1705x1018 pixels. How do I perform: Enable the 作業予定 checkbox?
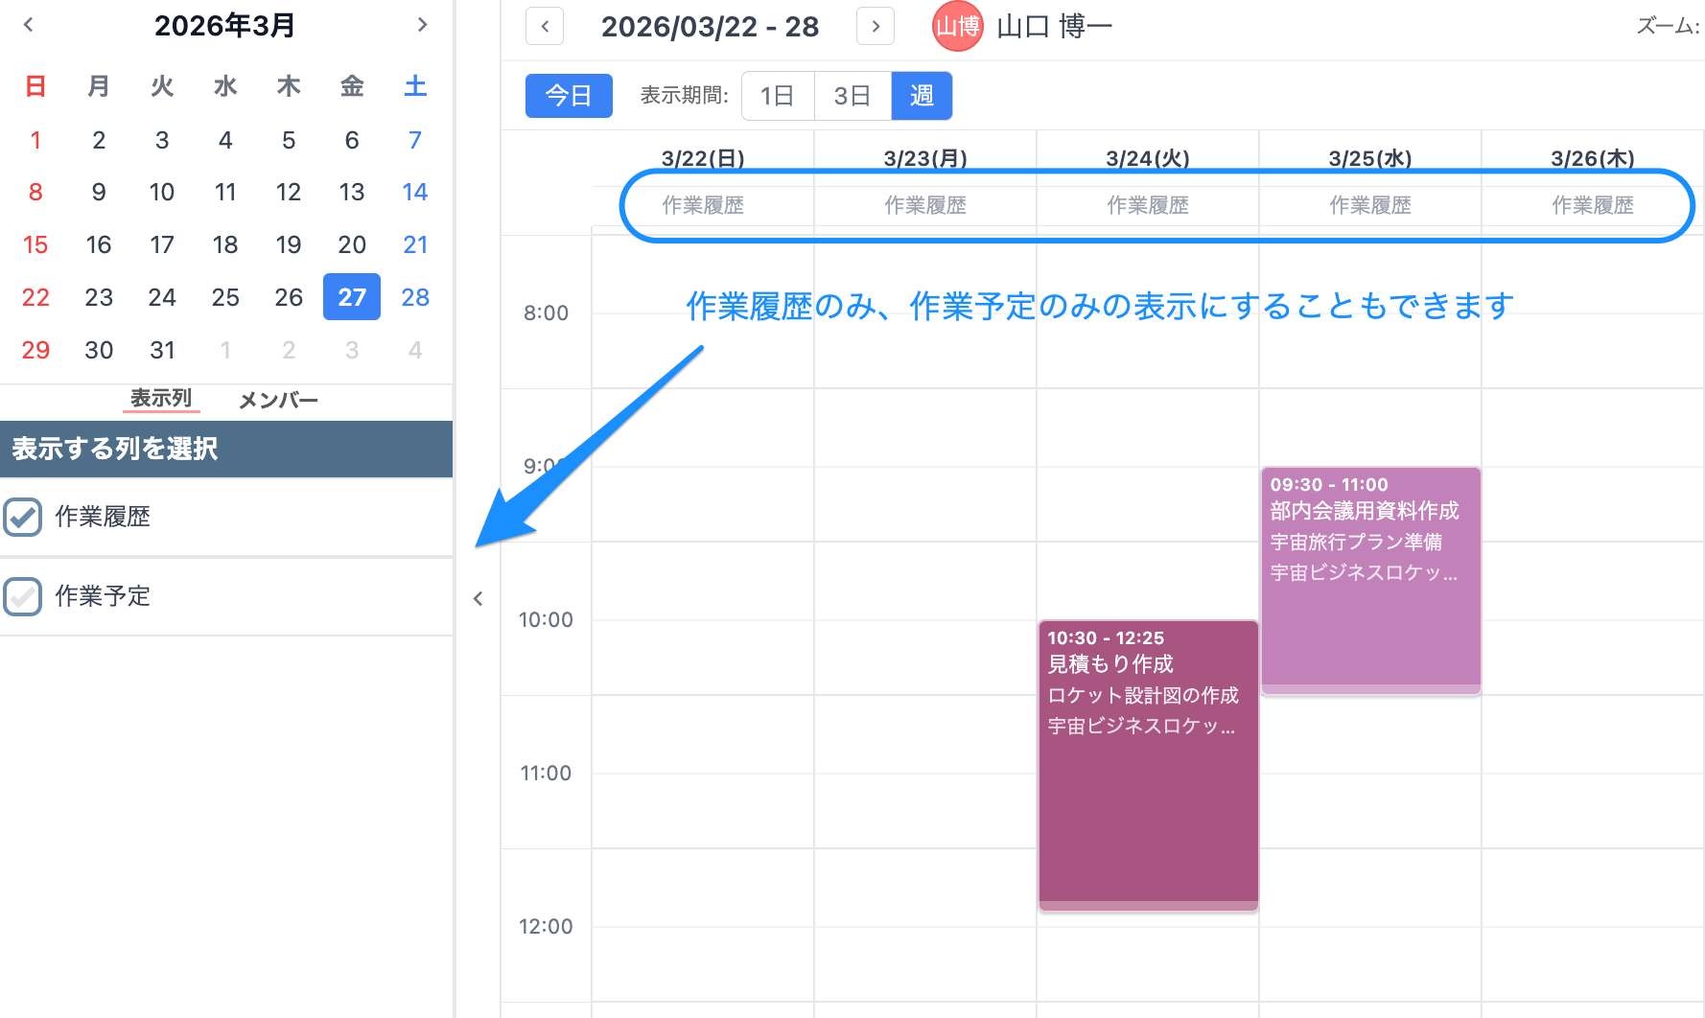pyautogui.click(x=22, y=596)
